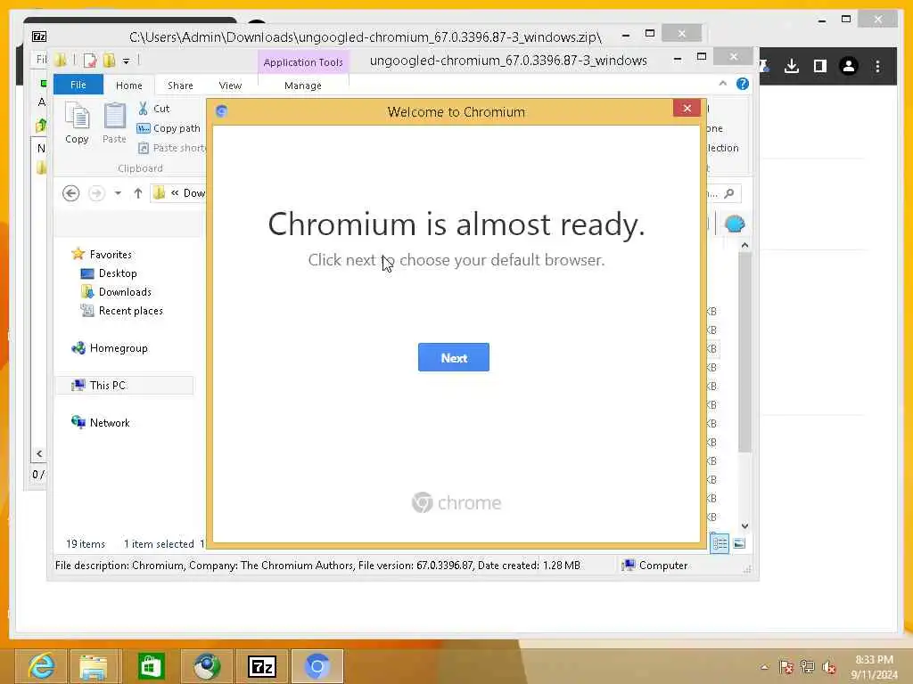Click the Explorer forward arrow

click(96, 193)
